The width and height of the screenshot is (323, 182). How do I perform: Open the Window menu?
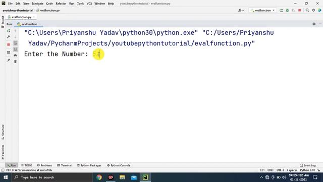coord(100,4)
